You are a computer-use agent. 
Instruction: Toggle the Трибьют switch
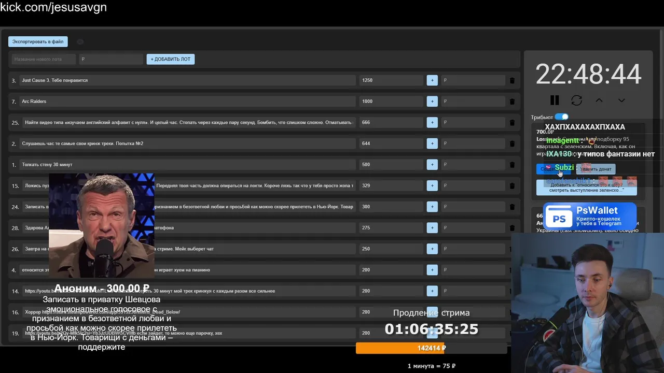click(x=561, y=117)
